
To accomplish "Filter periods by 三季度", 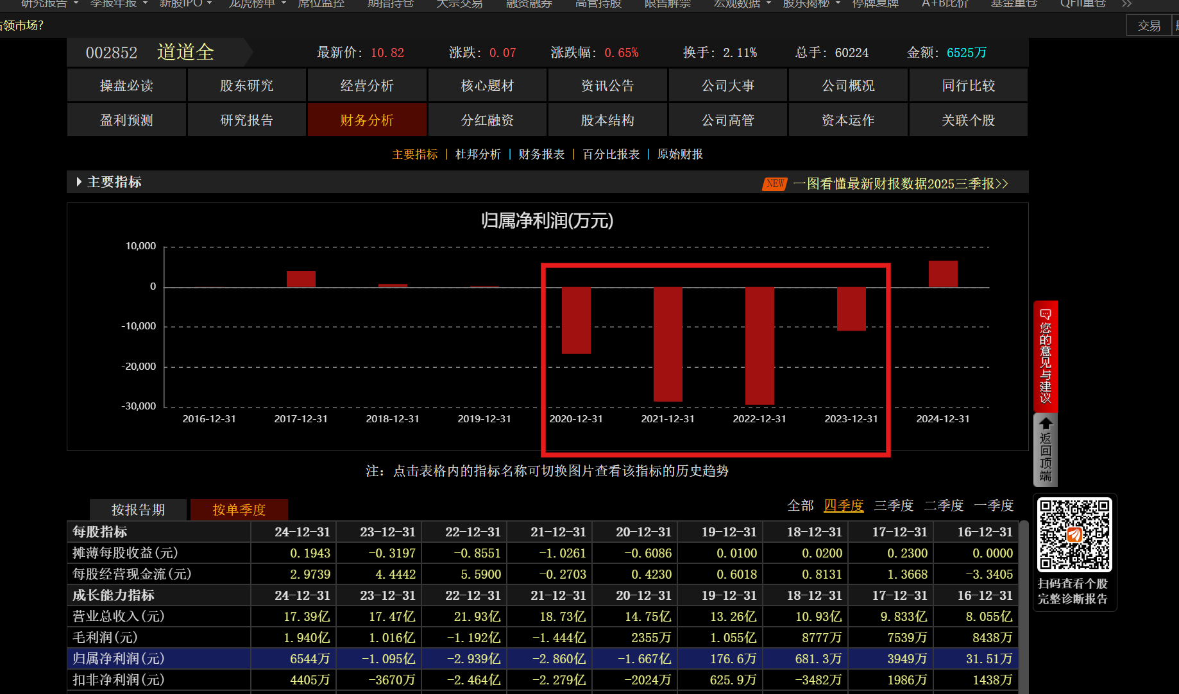I will coord(894,506).
